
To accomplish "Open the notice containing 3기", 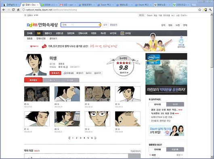I will [163, 113].
